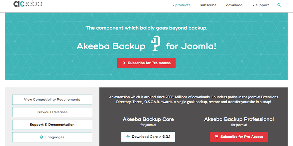Click the banner tagline about going beyond backup
This screenshot has height=146, width=293.
point(146,28)
